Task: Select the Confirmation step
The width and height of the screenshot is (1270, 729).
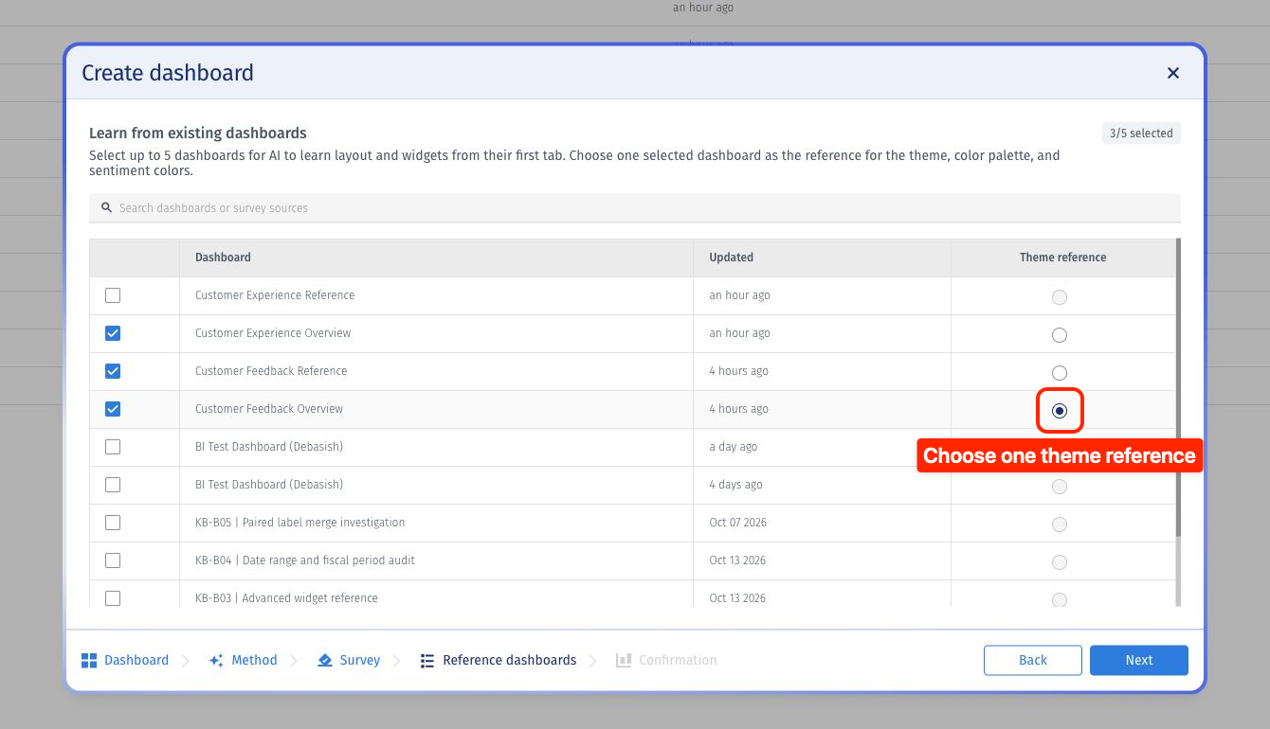Action: [x=666, y=660]
